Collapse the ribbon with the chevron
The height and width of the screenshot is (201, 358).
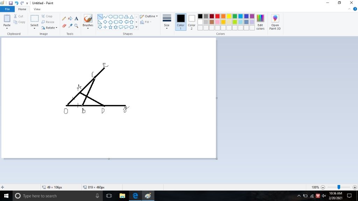(349, 9)
